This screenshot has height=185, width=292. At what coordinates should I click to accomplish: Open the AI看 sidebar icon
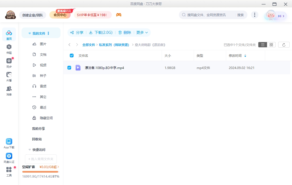9,75
